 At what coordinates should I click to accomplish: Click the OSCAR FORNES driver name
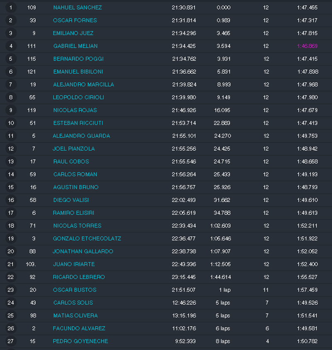pos(75,20)
